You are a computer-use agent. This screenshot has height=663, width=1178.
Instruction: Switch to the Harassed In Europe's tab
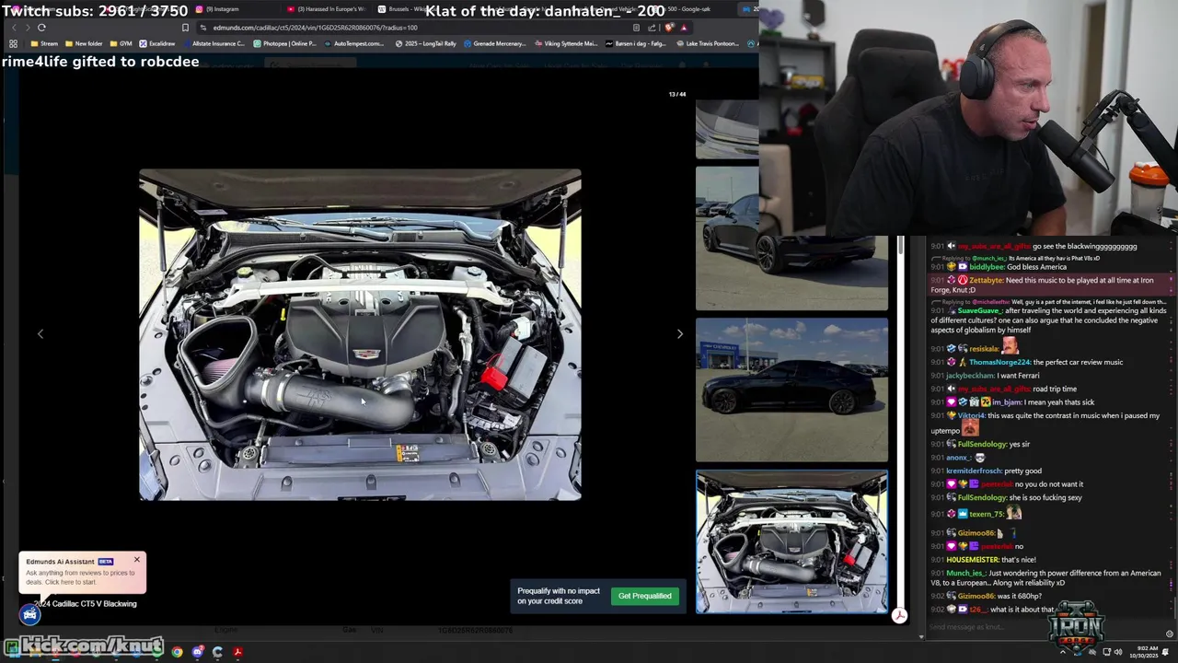(x=327, y=9)
